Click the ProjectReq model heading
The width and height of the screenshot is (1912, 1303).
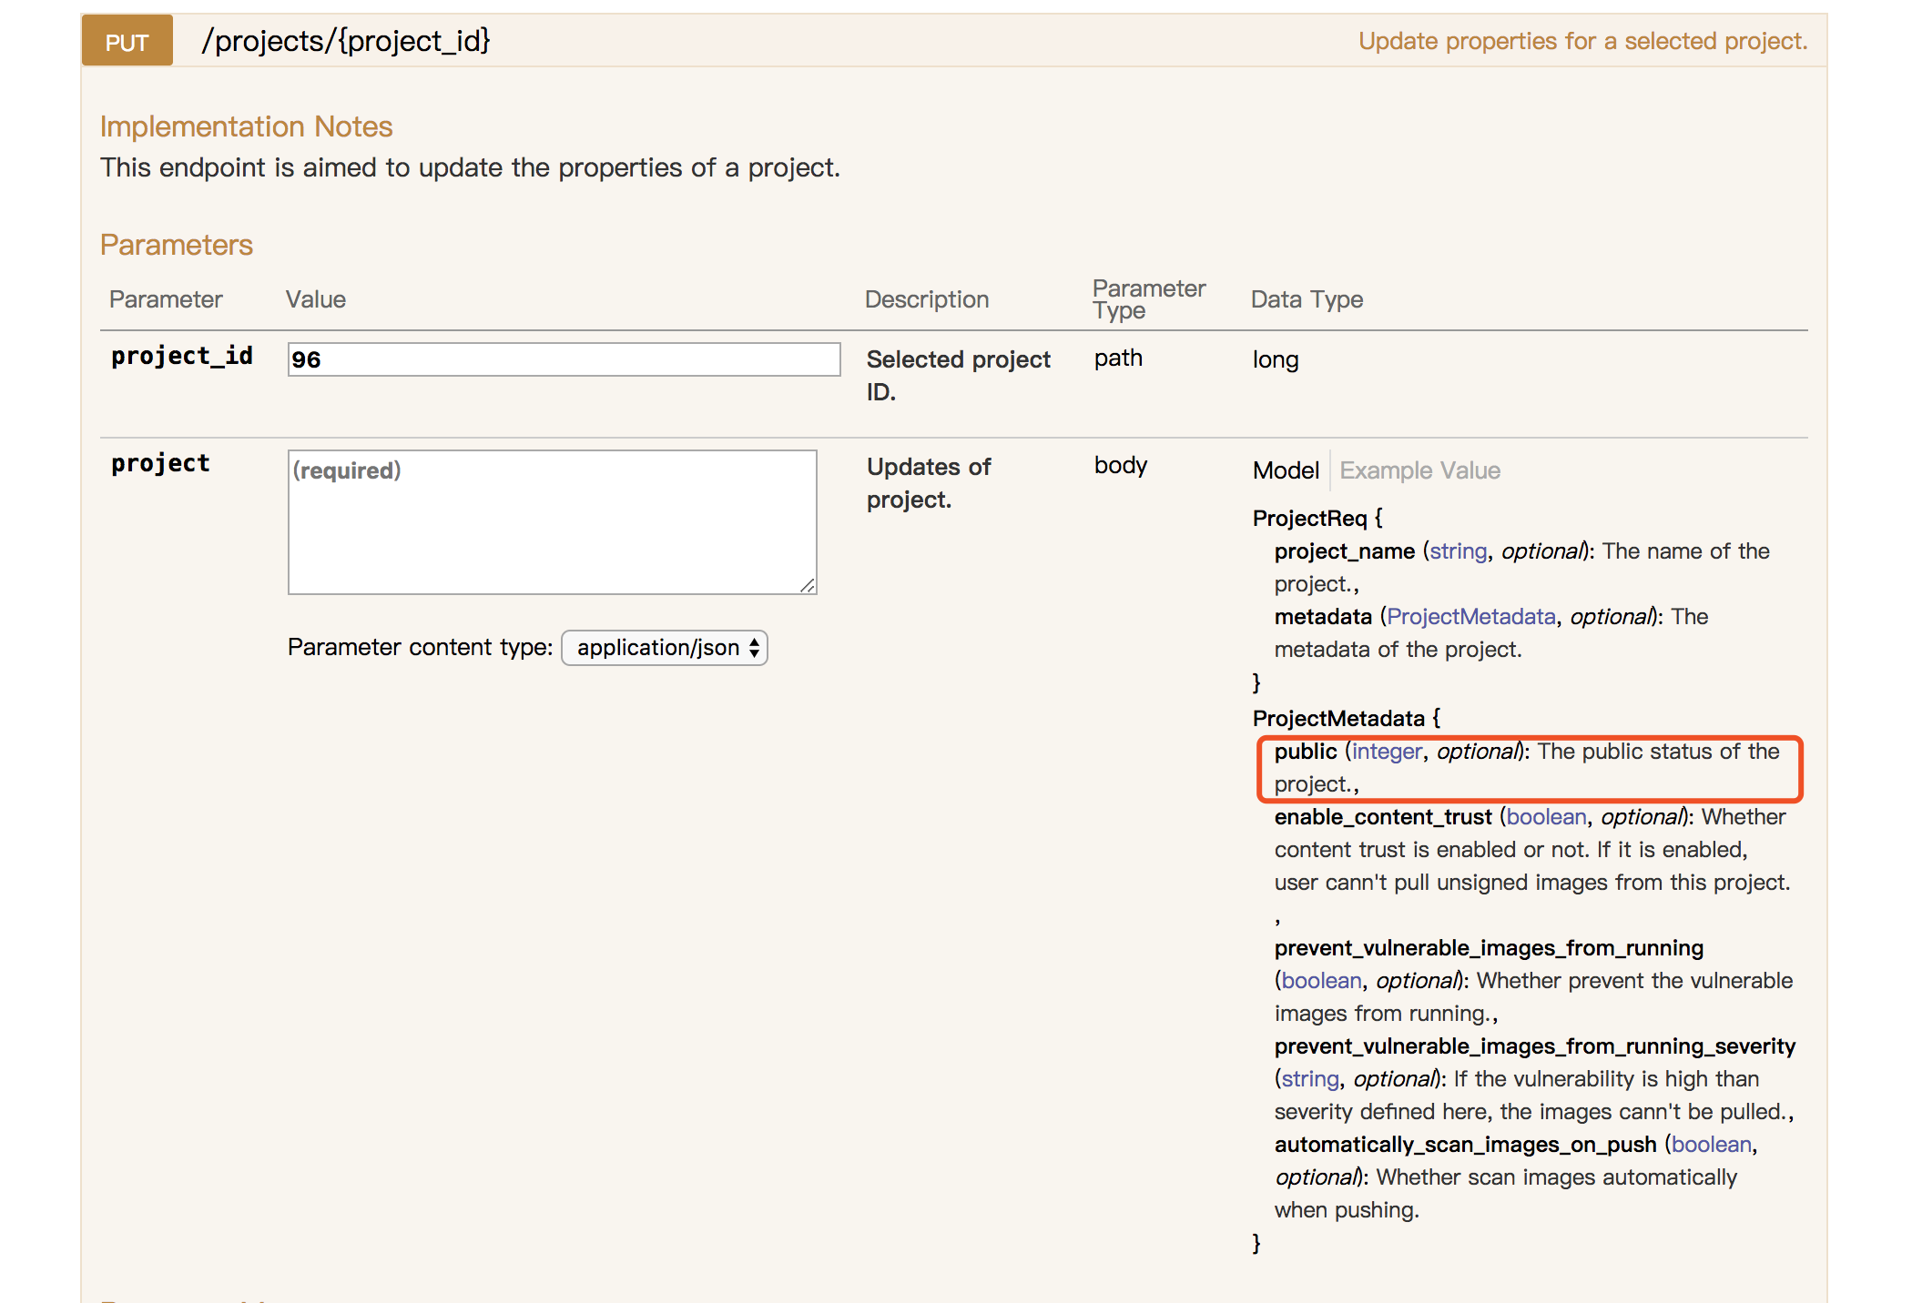[x=1310, y=519]
